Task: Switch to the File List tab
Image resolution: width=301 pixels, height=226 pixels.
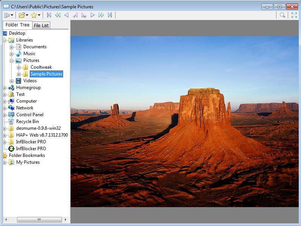Action: (x=41, y=26)
